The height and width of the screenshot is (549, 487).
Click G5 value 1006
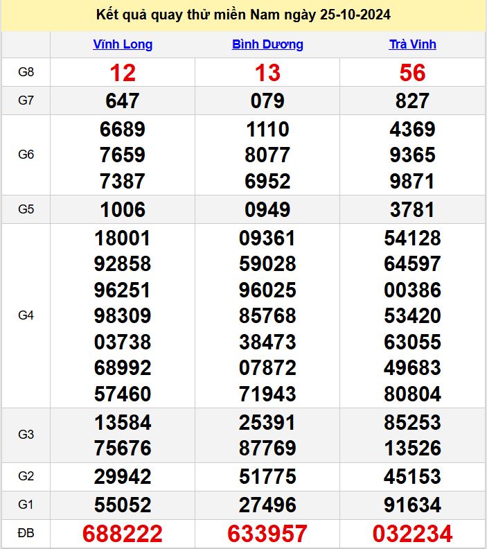123,210
